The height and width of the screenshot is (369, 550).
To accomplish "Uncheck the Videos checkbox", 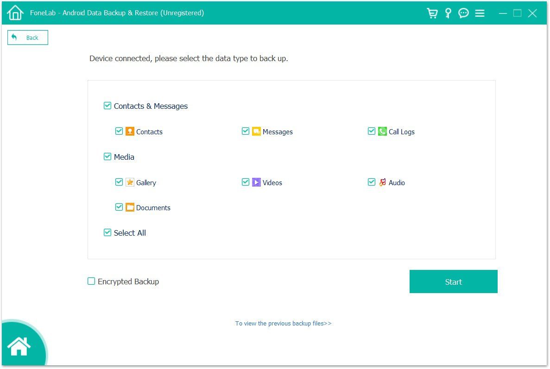I will 246,182.
